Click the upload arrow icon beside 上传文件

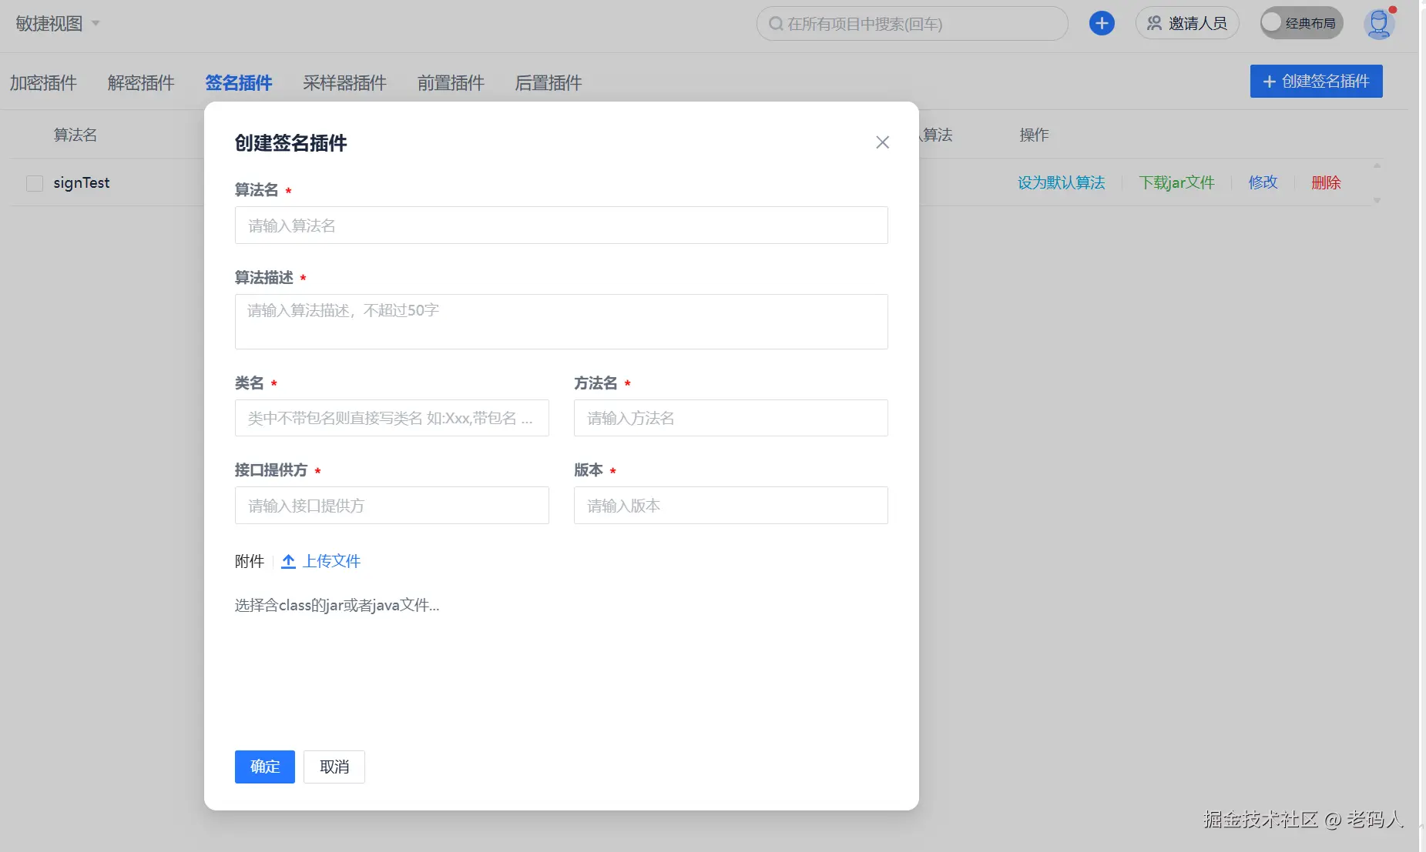pos(288,561)
